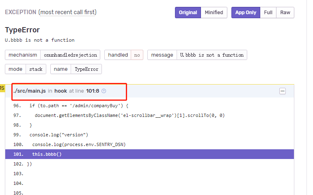Click code line 99 console.log("version")
Viewport: 313px width, 195px height.
pyautogui.click(x=149, y=135)
